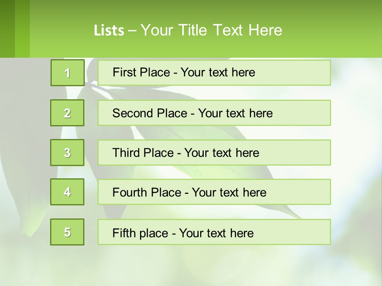
Task: Click the dark green stripe in top-left corner
Action: [7, 28]
